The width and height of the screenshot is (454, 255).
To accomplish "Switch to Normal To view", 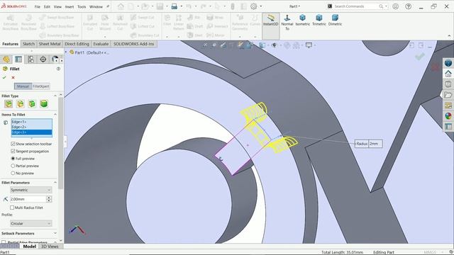I will (x=287, y=22).
